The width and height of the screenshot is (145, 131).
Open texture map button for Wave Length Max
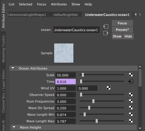click(x=131, y=121)
